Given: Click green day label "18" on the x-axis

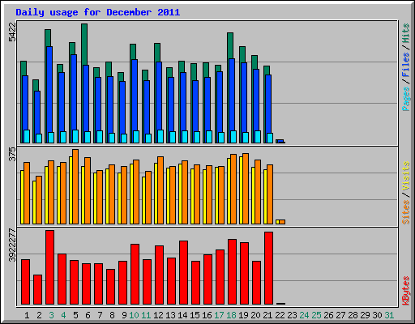Looking at the screenshot, I should coord(231,315).
